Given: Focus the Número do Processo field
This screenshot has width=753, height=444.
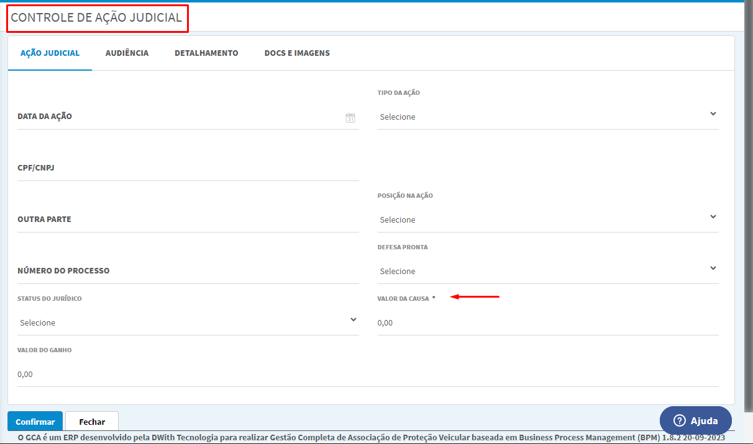Looking at the screenshot, I should pyautogui.click(x=188, y=271).
